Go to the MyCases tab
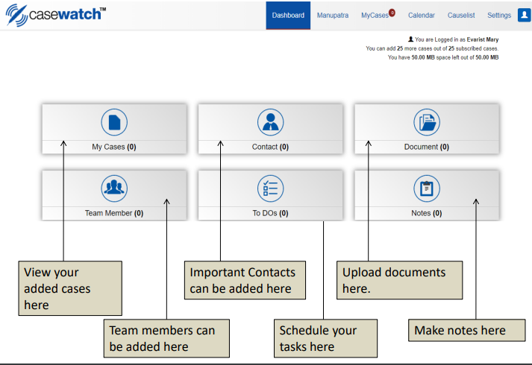 375,15
